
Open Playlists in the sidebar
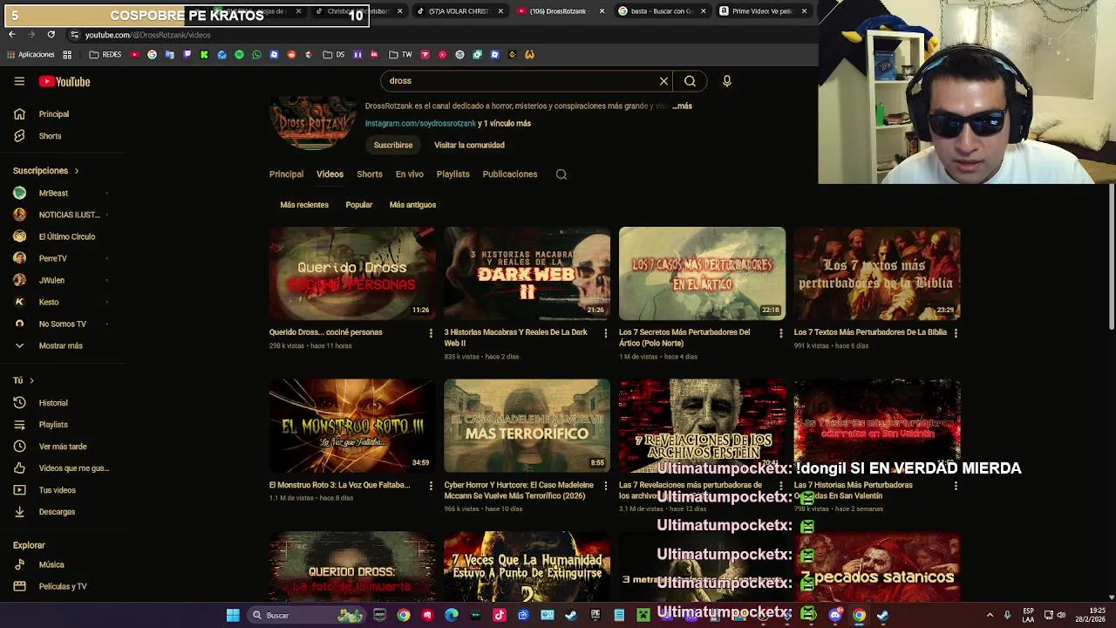point(54,425)
